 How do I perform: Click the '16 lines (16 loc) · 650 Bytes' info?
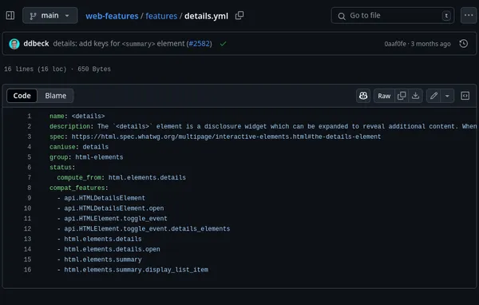pyautogui.click(x=57, y=69)
